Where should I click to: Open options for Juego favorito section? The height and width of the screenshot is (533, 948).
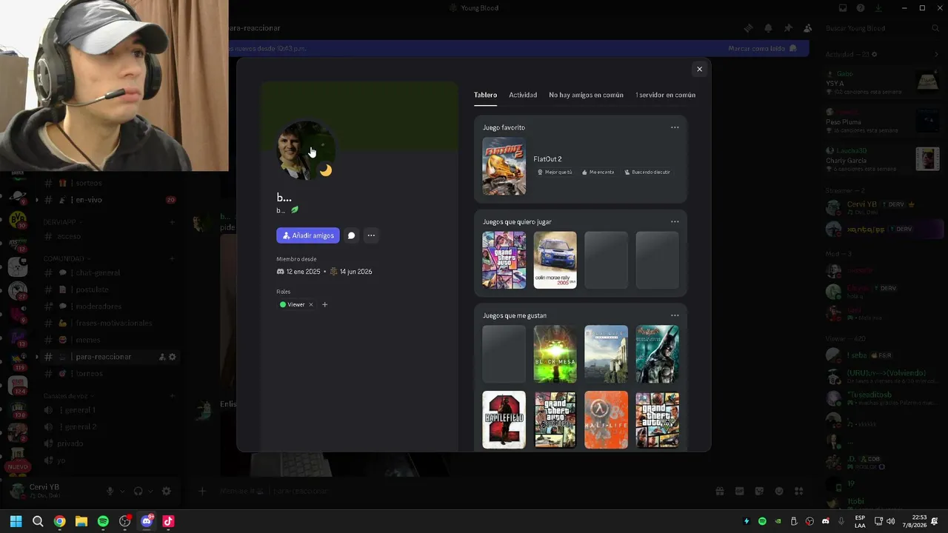click(675, 127)
